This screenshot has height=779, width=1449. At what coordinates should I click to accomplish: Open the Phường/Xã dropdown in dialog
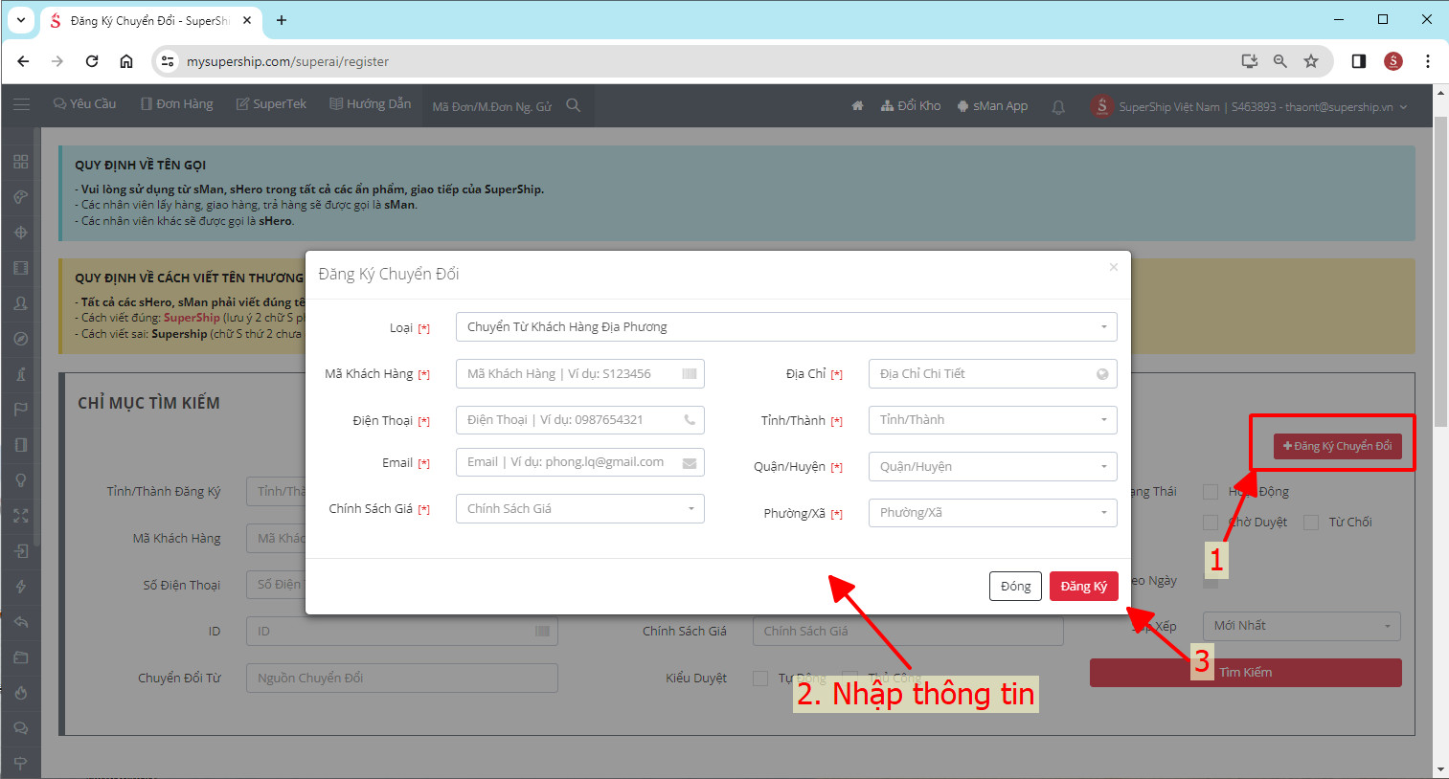coord(993,513)
